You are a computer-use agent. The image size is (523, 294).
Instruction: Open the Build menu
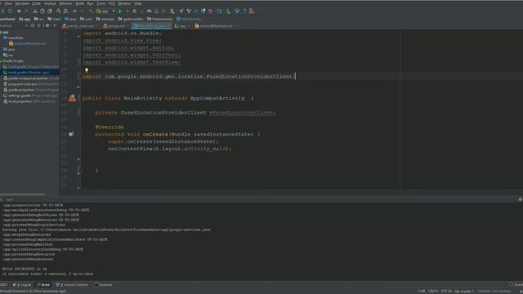click(x=80, y=3)
